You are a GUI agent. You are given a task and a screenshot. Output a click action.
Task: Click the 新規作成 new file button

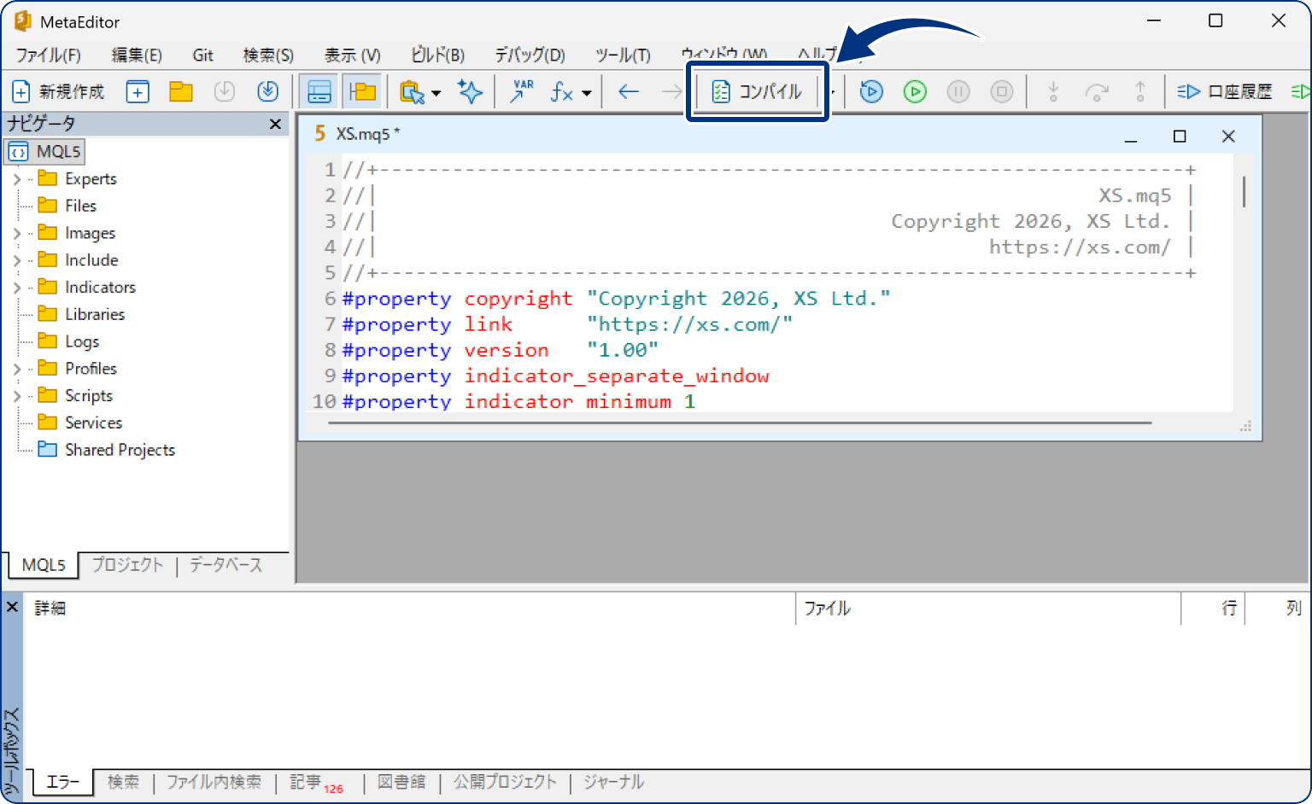[x=58, y=91]
